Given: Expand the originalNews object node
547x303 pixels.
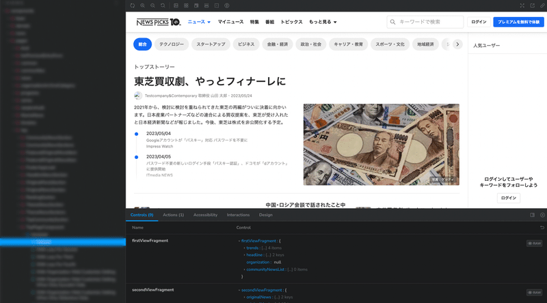Looking at the screenshot, I should (244, 297).
